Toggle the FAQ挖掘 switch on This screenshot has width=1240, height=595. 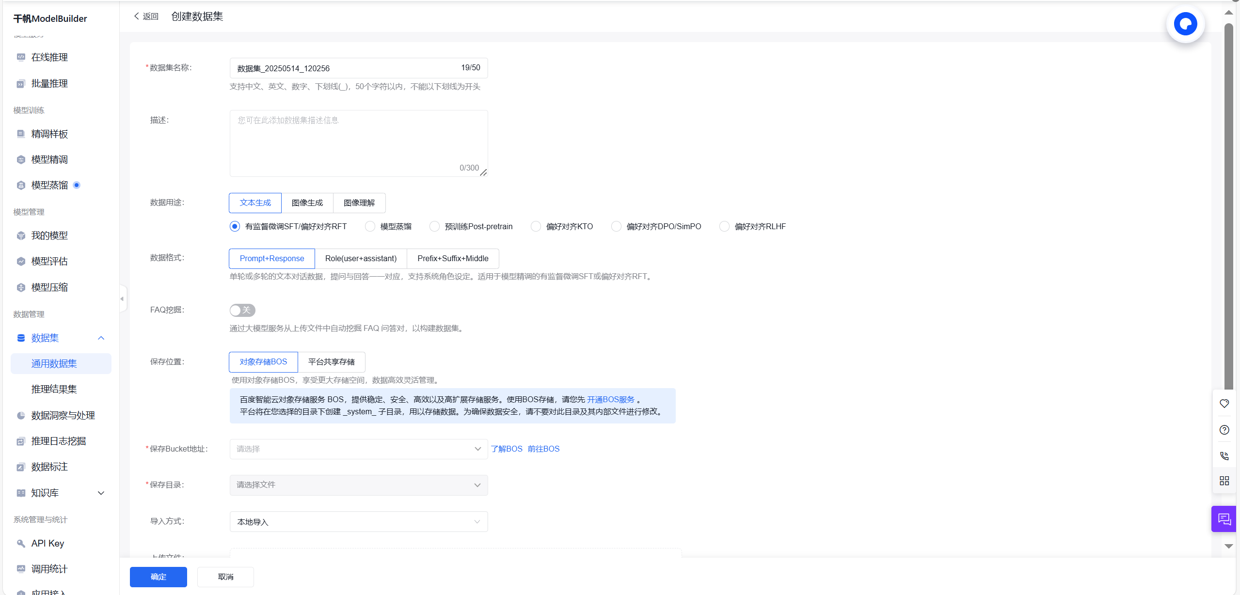coord(242,310)
